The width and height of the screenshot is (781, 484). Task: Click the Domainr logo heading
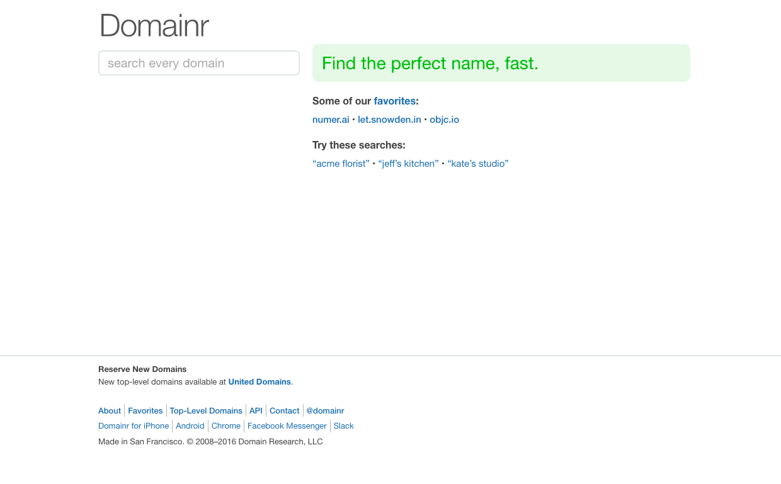154,26
